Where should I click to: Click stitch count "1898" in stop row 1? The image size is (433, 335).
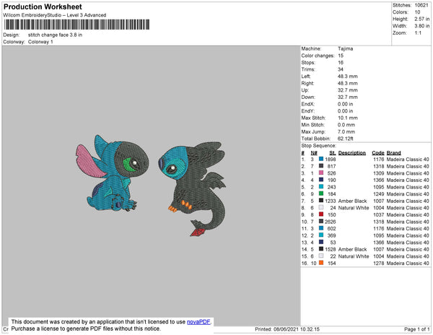[331, 160]
